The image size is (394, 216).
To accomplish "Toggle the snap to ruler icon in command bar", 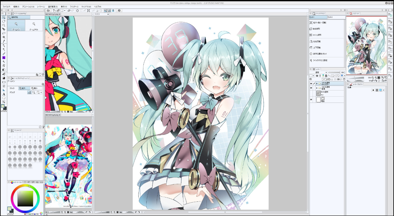I will tap(106, 11).
